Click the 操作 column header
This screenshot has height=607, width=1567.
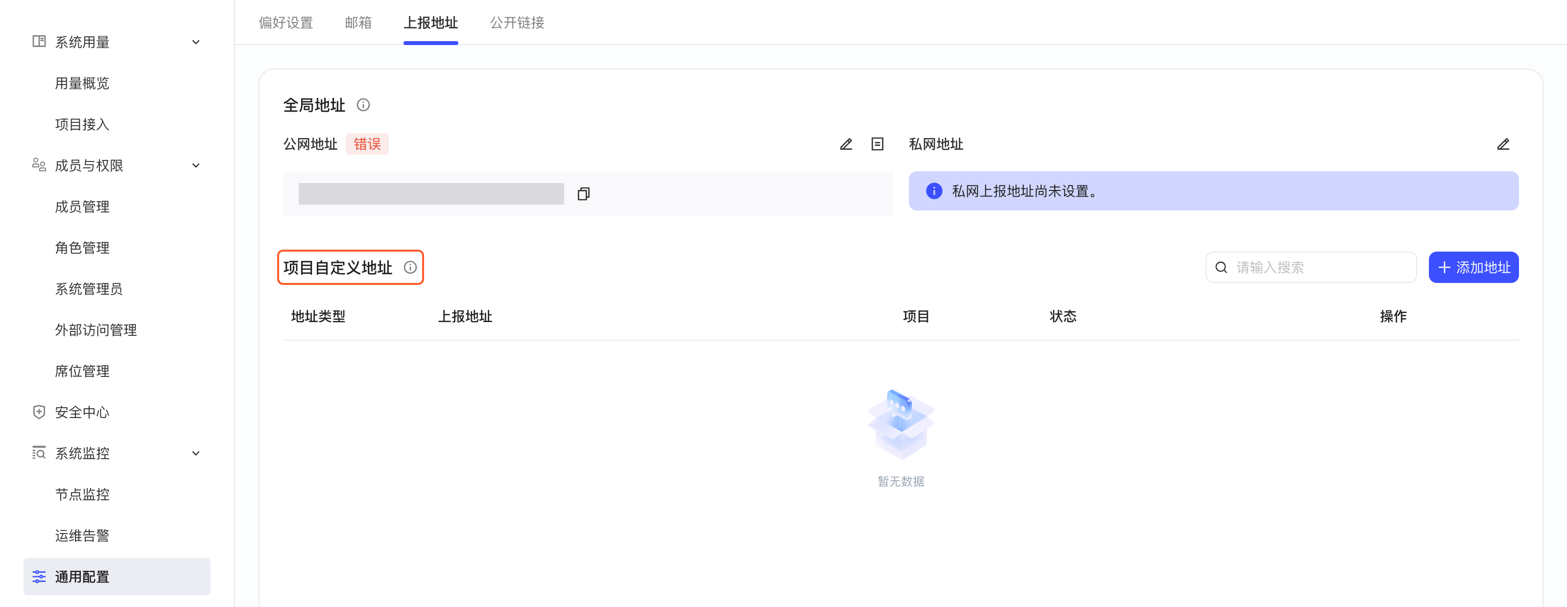pos(1393,316)
